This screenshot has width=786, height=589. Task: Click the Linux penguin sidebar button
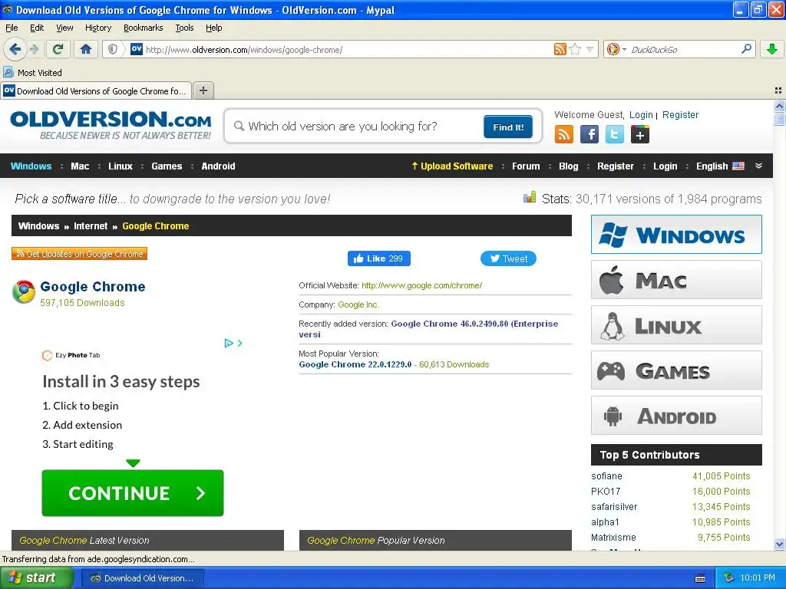(x=676, y=325)
